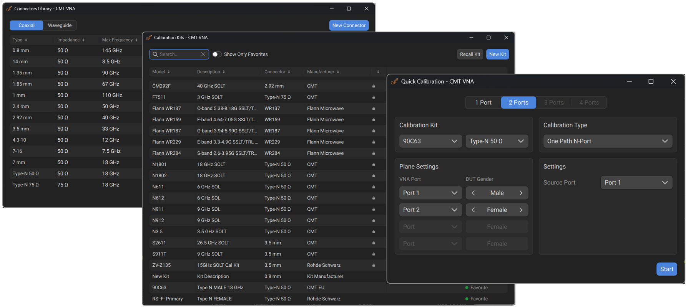The height and width of the screenshot is (307, 688).
Task: Clear the search box with X icon
Action: pyautogui.click(x=203, y=54)
